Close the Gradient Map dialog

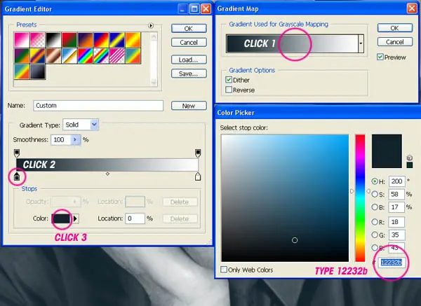(x=412, y=8)
